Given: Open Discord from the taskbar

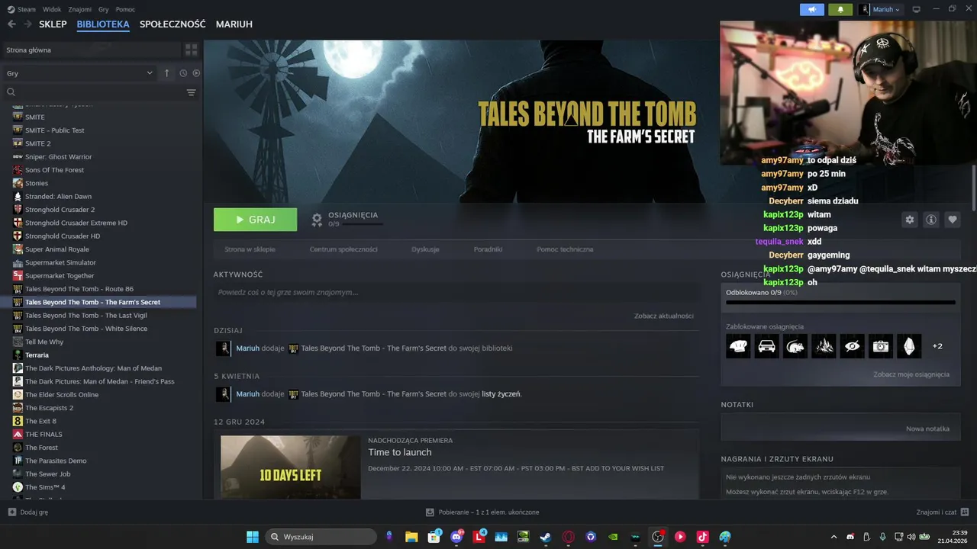Looking at the screenshot, I should click(456, 537).
